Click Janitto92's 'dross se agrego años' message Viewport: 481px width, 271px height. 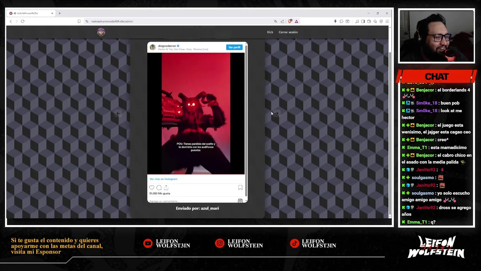436,211
